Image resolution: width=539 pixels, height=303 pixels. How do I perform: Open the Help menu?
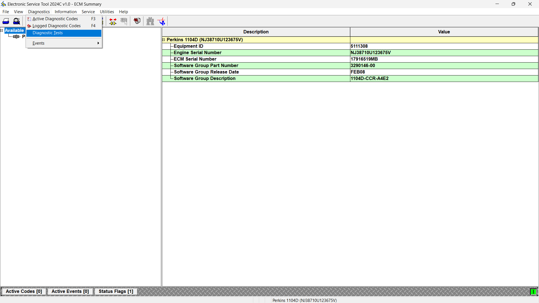124,12
